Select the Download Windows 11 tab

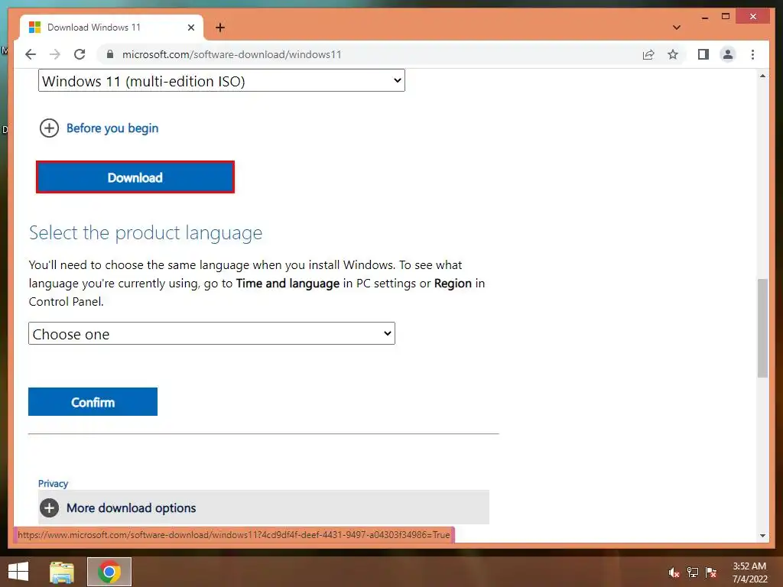[x=112, y=28]
